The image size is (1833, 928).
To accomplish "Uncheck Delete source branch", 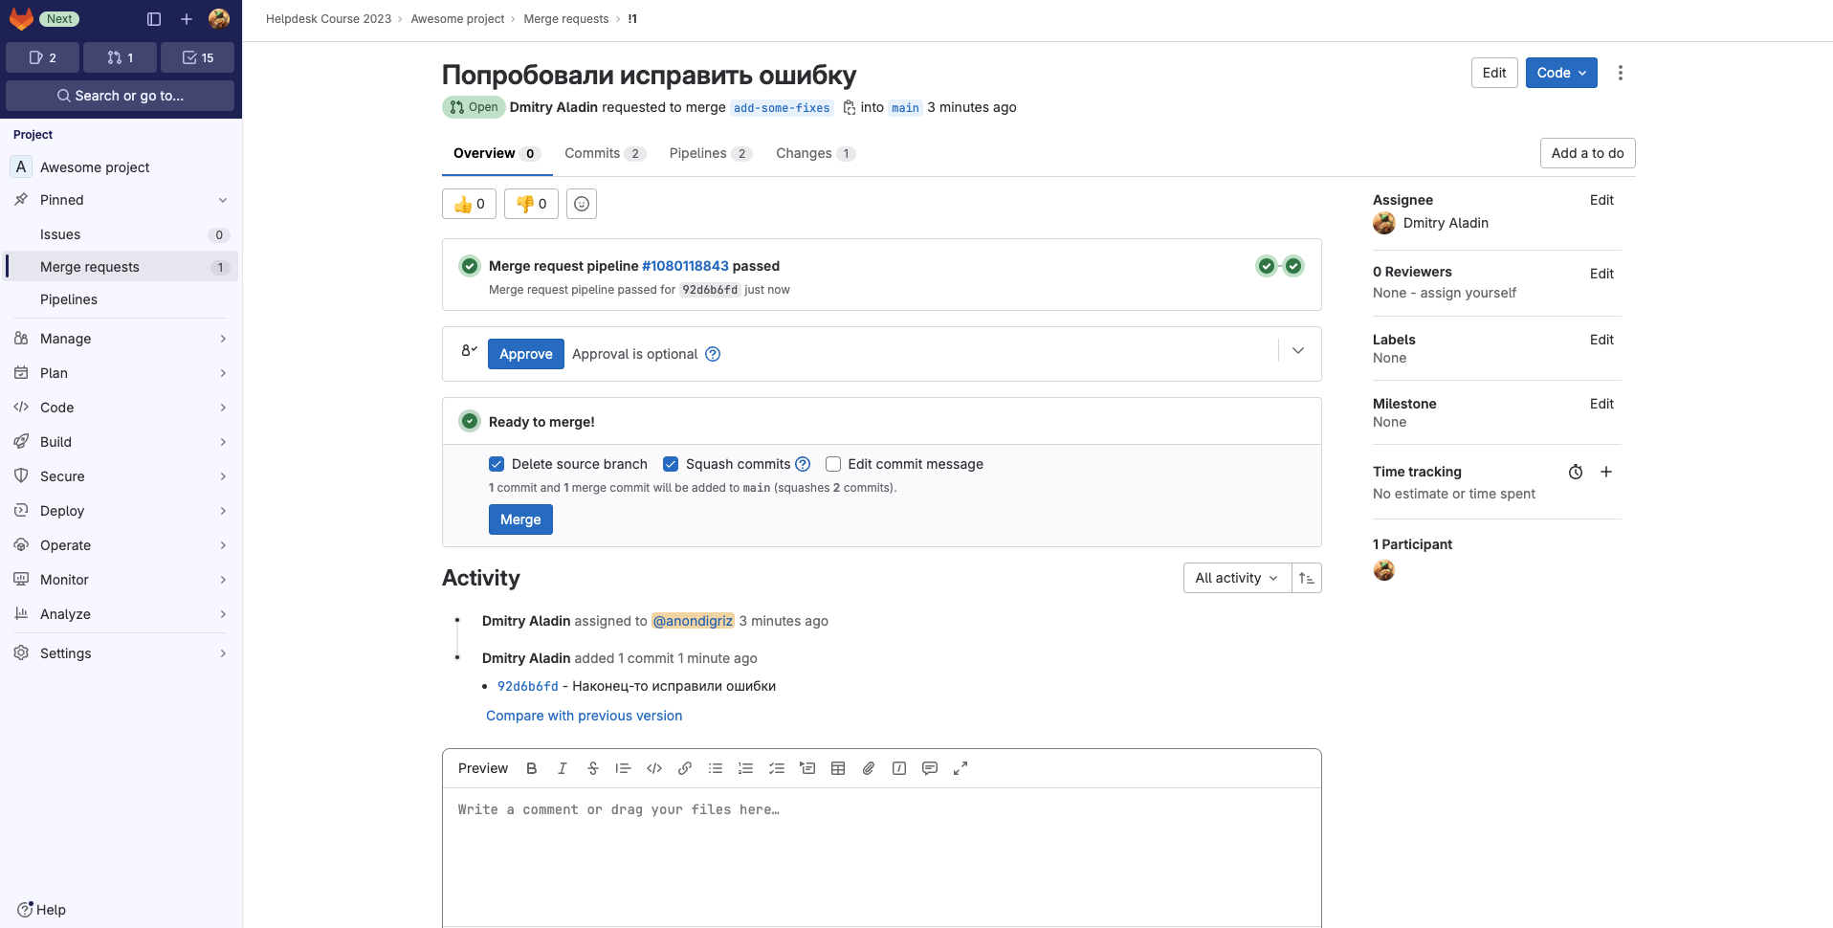I will tap(497, 464).
